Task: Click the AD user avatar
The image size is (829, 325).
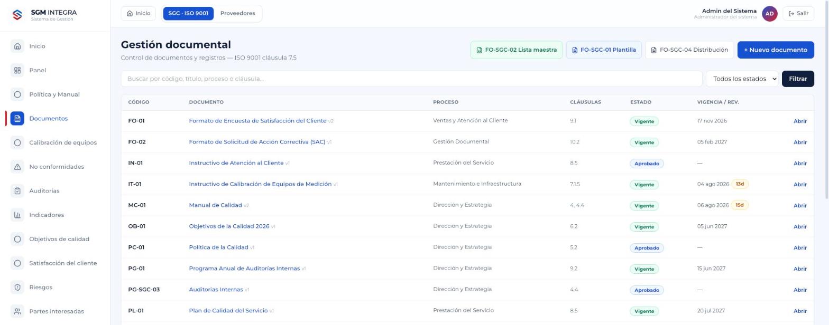Action: (769, 14)
